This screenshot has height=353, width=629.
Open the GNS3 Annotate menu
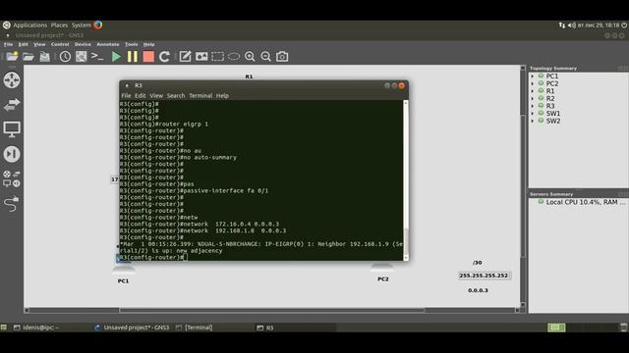tap(108, 44)
